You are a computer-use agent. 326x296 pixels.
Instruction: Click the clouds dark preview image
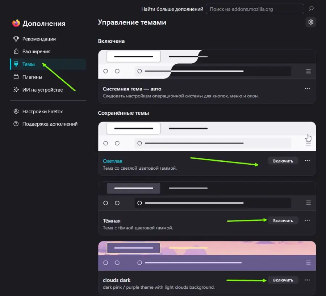click(x=207, y=256)
